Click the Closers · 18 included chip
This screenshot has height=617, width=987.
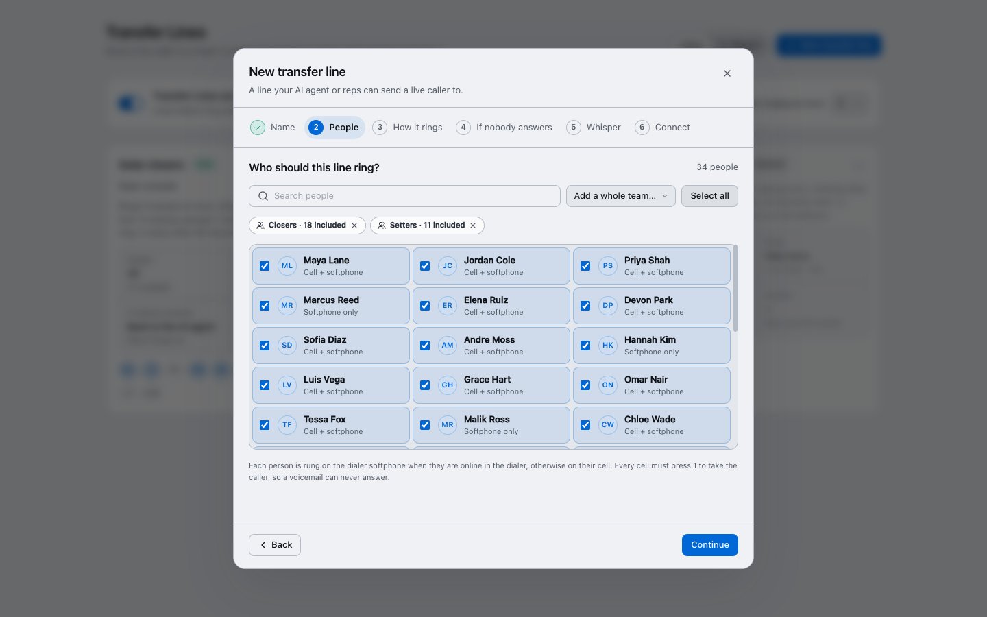(307, 226)
